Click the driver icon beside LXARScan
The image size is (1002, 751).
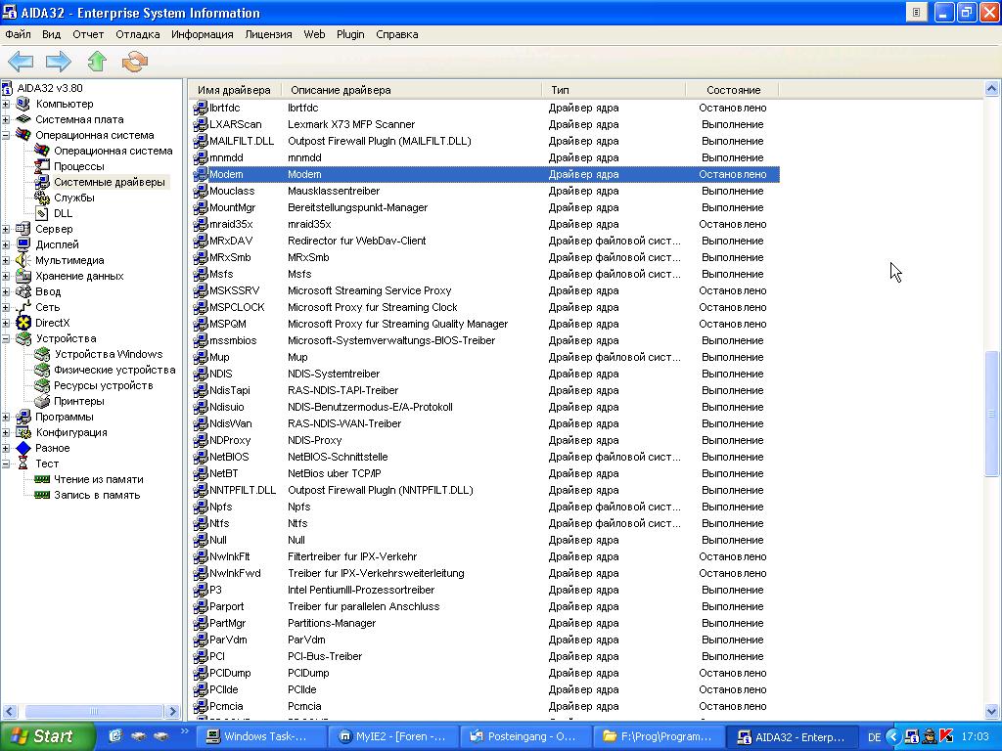[x=201, y=124]
